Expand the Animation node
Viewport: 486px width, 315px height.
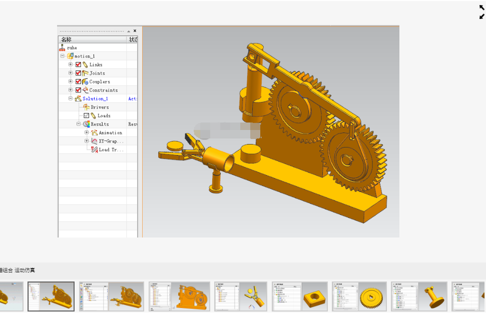[87, 132]
